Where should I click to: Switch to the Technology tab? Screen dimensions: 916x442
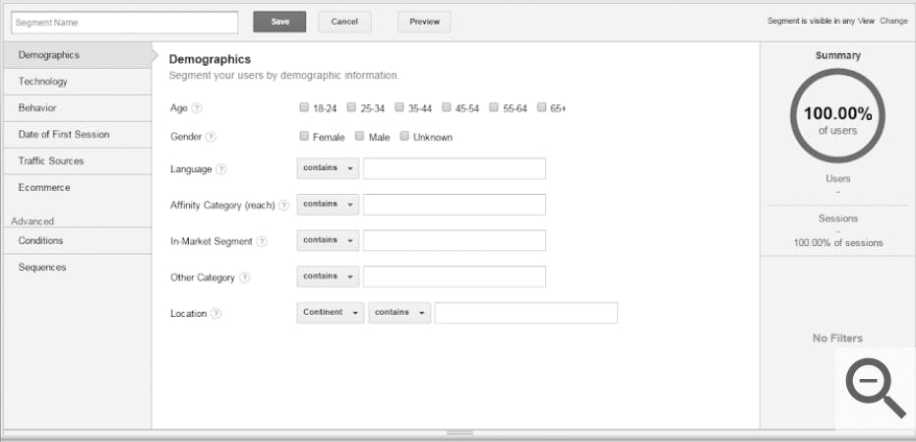(78, 82)
